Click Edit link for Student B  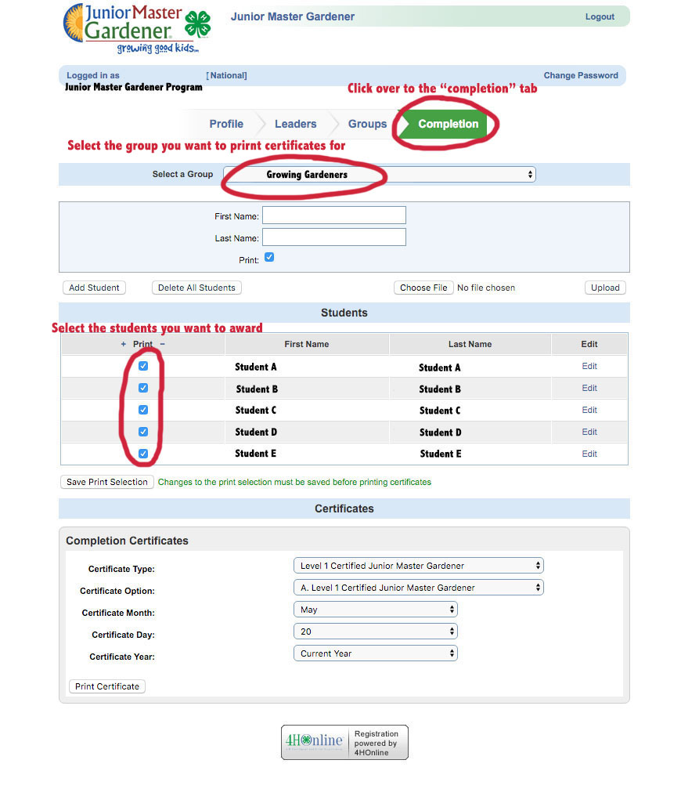point(589,388)
